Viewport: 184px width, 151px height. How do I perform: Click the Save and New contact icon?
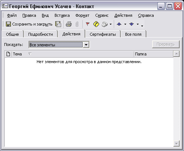coord(58,24)
